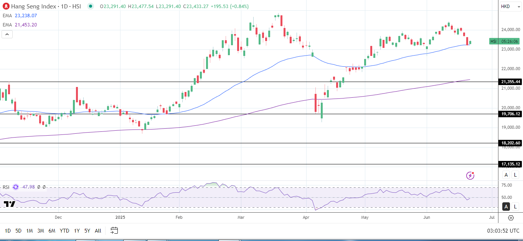Click the close value C23,433.27

coord(196,7)
